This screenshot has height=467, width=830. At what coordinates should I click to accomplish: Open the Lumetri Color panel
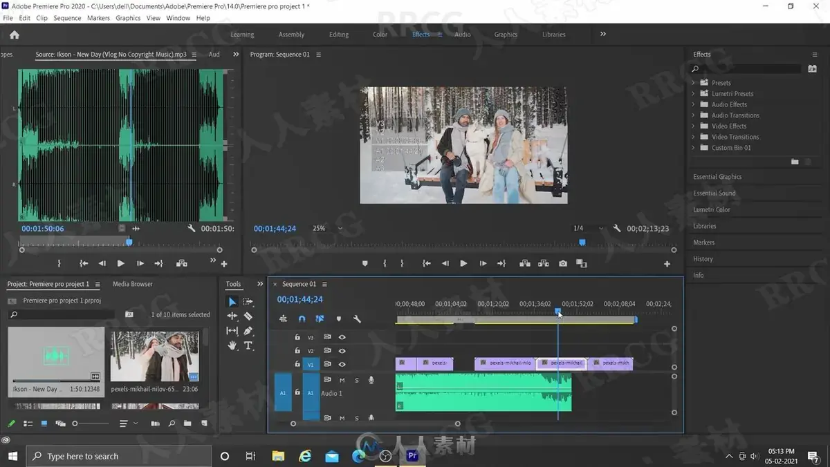[712, 210]
